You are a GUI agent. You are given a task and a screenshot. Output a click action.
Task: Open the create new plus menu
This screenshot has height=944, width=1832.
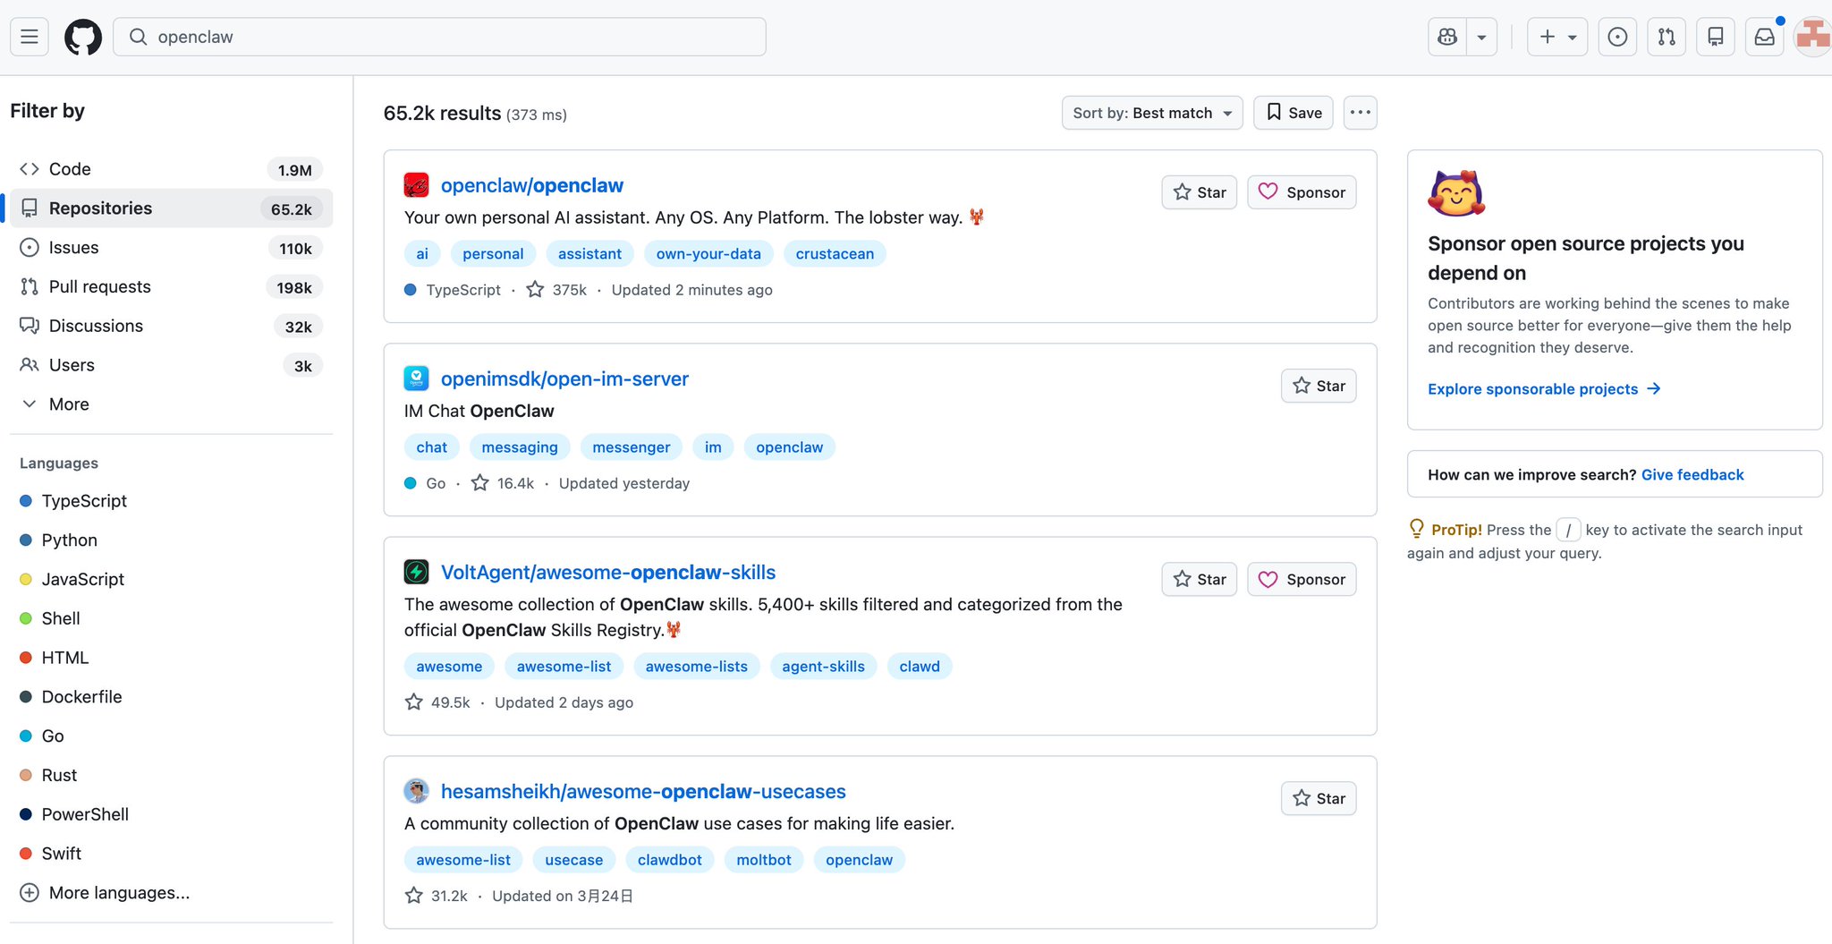point(1557,37)
